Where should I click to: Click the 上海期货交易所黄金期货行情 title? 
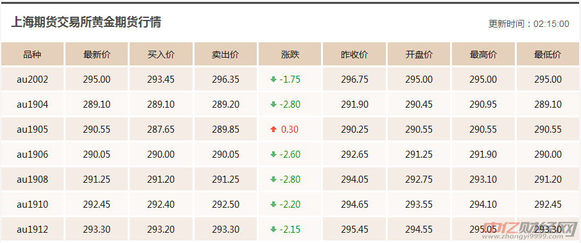tap(86, 22)
